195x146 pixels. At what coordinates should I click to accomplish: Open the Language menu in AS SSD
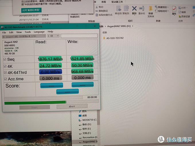[x=39, y=32]
